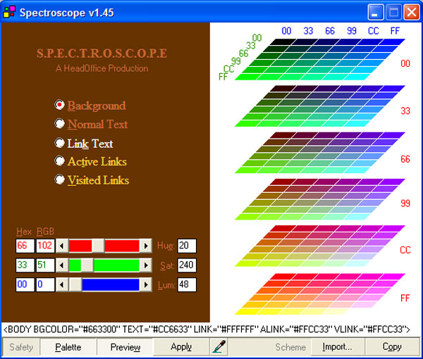This screenshot has width=423, height=359.
Task: Choose the Link Text radio option
Action: point(60,143)
